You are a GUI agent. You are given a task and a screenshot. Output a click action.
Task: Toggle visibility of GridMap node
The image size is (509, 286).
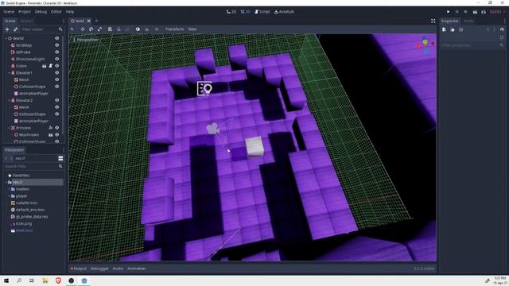[56, 45]
